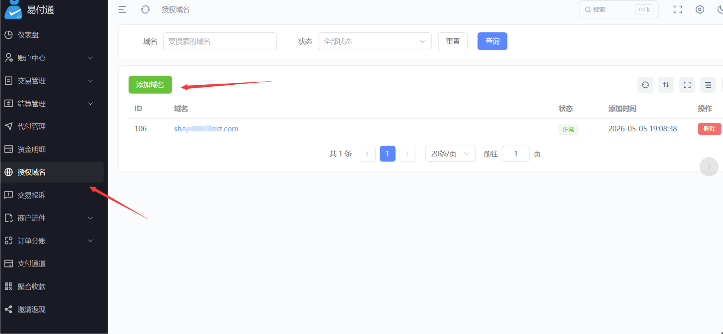The height and width of the screenshot is (334, 723).
Task: Click the 资金明细 card icon
Action: click(9, 149)
